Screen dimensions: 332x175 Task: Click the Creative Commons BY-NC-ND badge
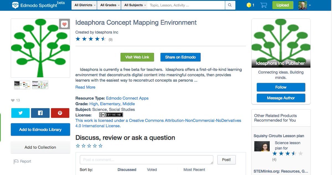111,115
